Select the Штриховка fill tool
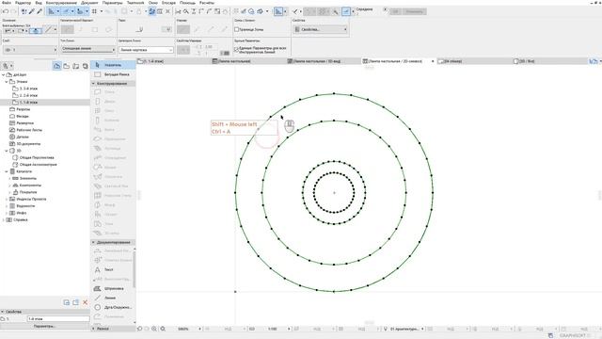Screen dimensions: 602x339 pos(113,288)
